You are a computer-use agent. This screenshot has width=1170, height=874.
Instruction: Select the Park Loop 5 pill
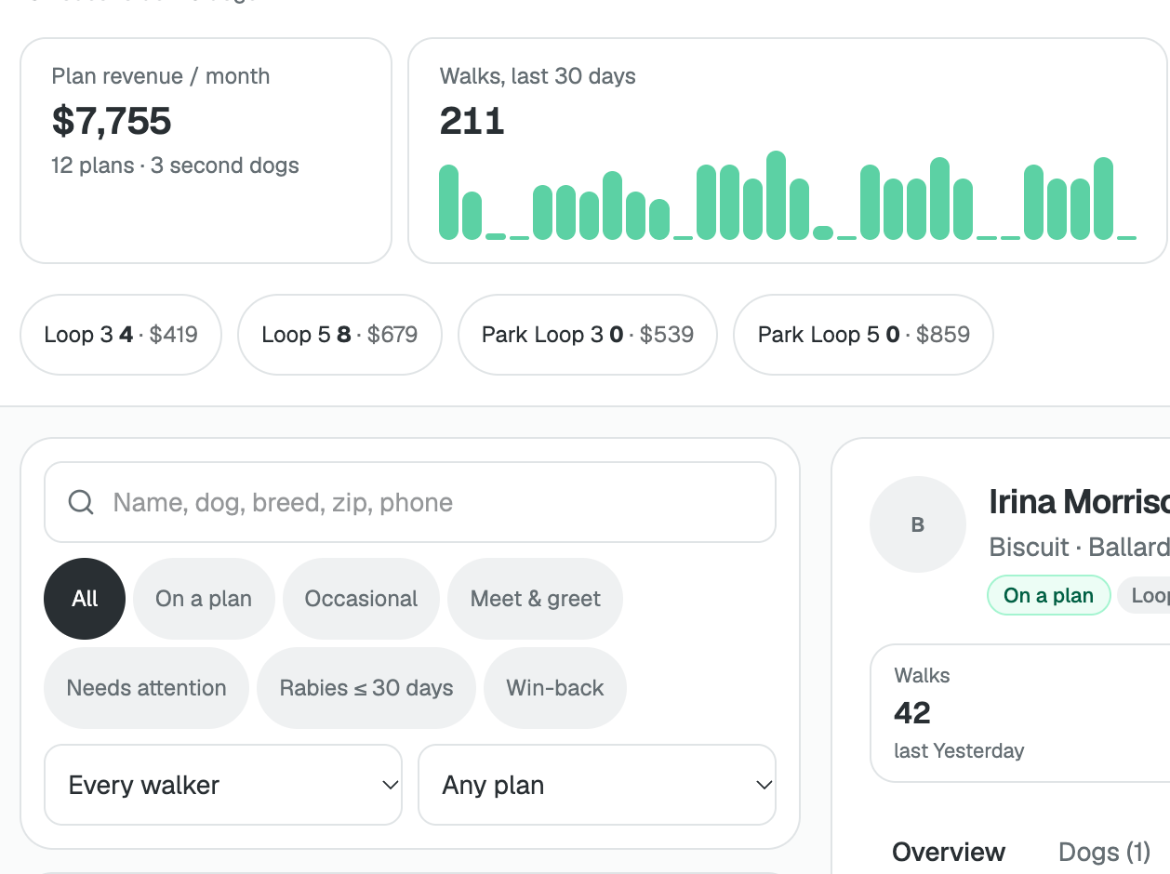coord(863,335)
